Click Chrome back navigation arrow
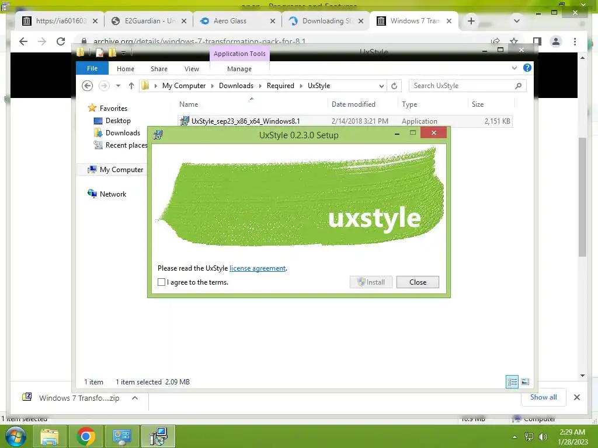 [x=23, y=41]
